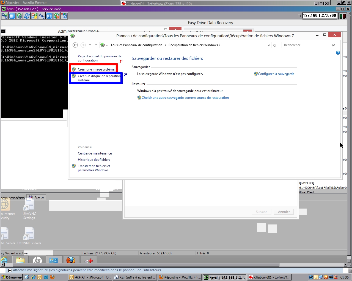Click the search magnifier in Rechercher box
352x281 pixels.
[333, 45]
